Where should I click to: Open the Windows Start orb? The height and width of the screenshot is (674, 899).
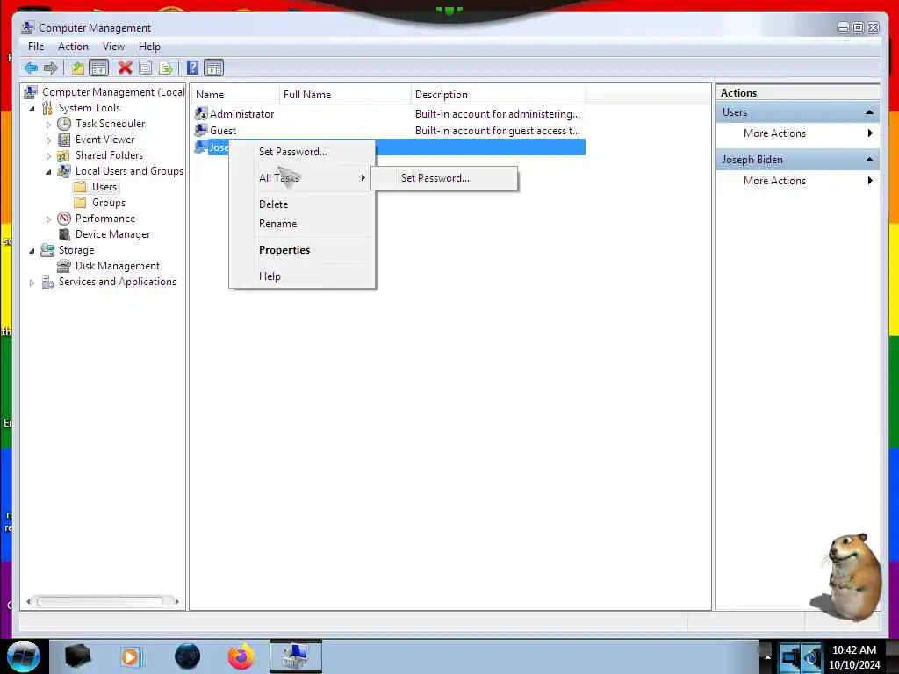coord(24,656)
